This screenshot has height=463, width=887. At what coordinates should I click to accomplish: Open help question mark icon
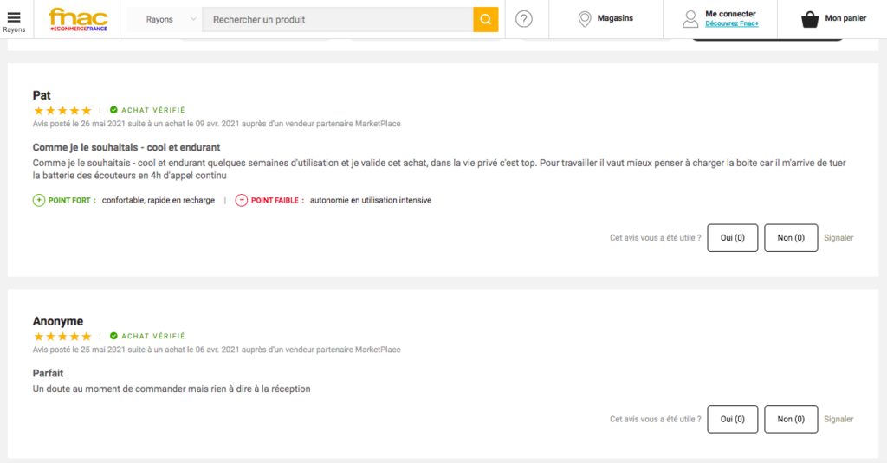tap(524, 19)
